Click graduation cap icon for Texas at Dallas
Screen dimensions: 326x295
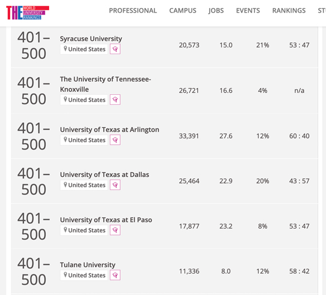coord(115,185)
